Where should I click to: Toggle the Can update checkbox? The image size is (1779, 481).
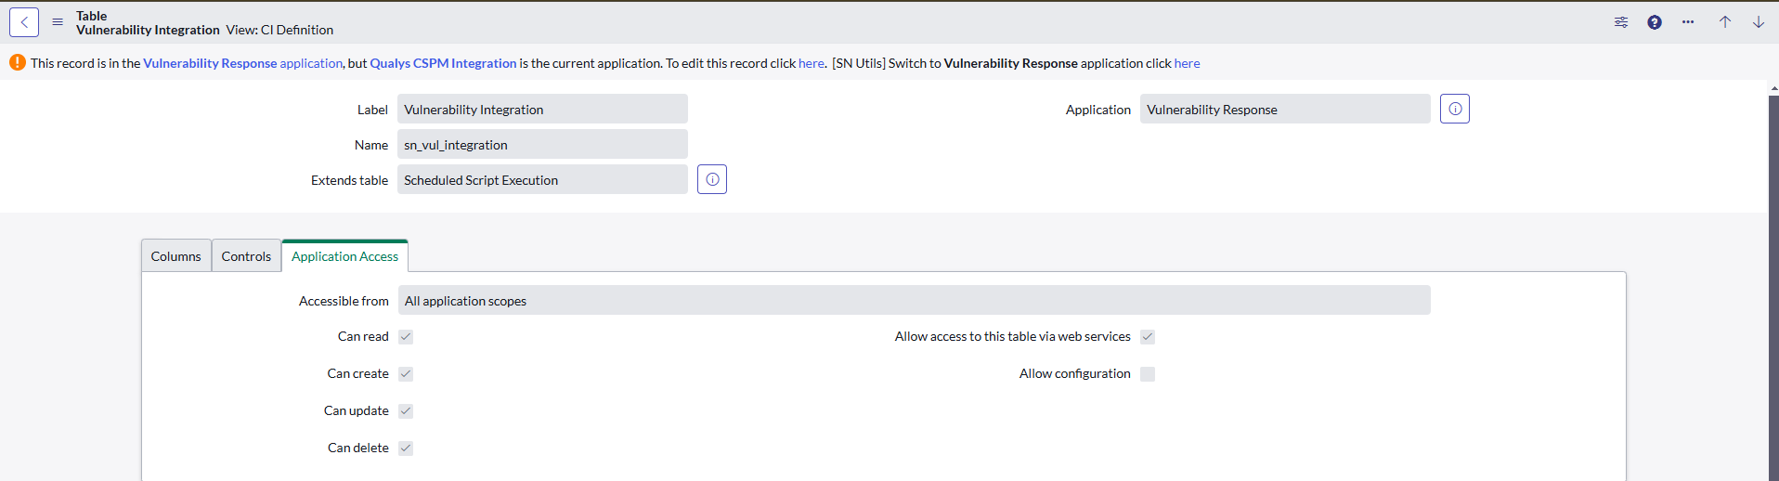(406, 410)
